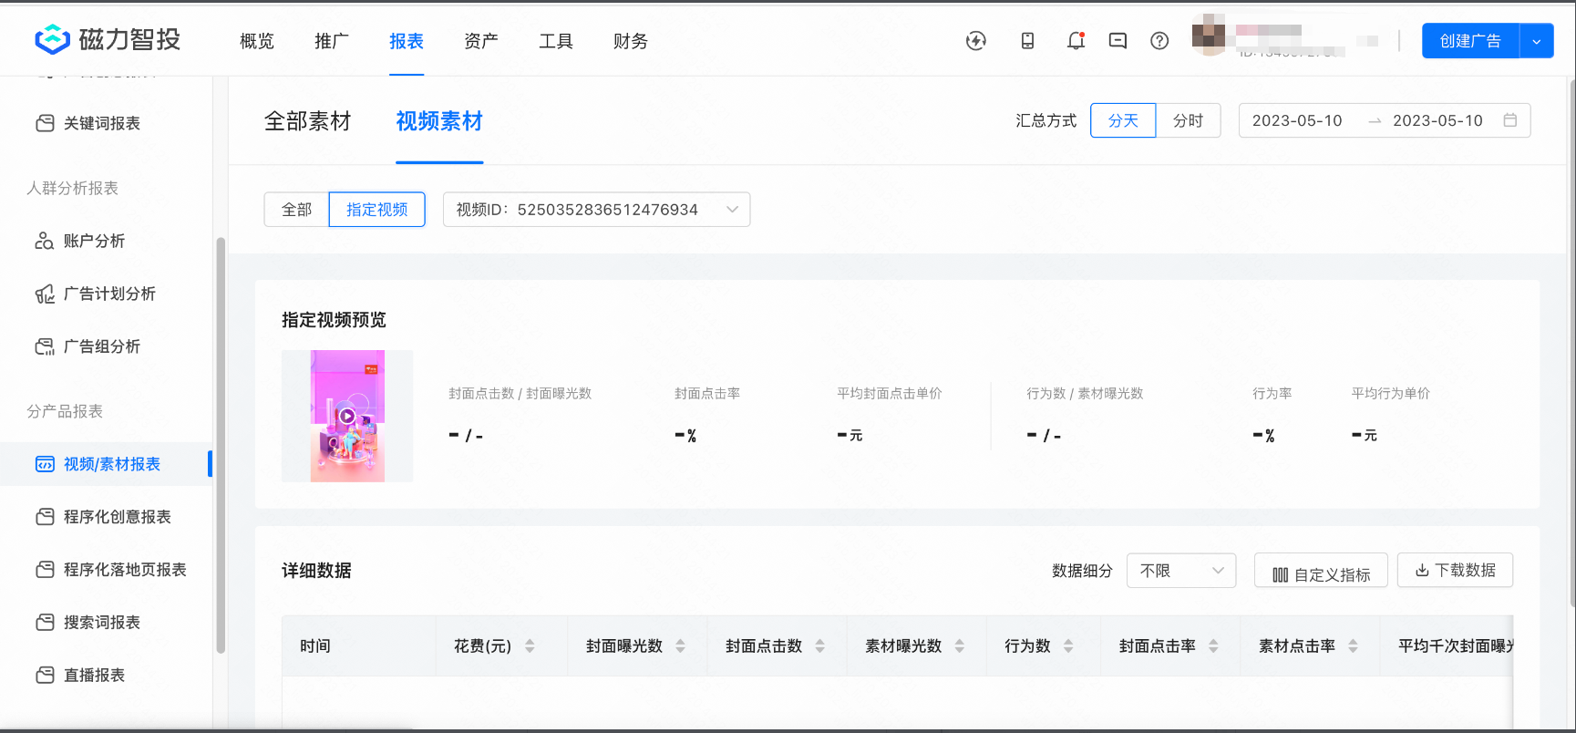This screenshot has height=733, width=1576.
Task: Sort by 花费(元) column arrows
Action: click(x=530, y=645)
